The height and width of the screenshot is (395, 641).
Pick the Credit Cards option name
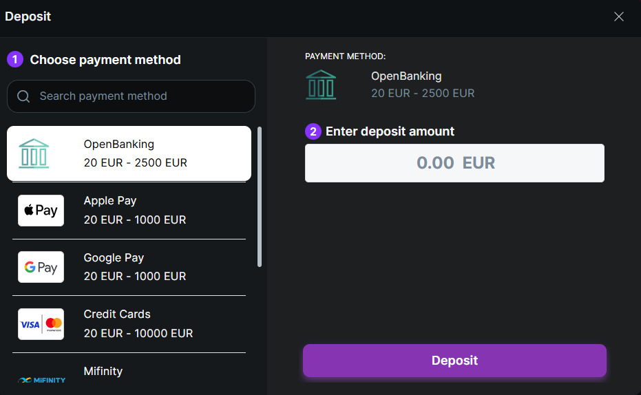pos(117,314)
